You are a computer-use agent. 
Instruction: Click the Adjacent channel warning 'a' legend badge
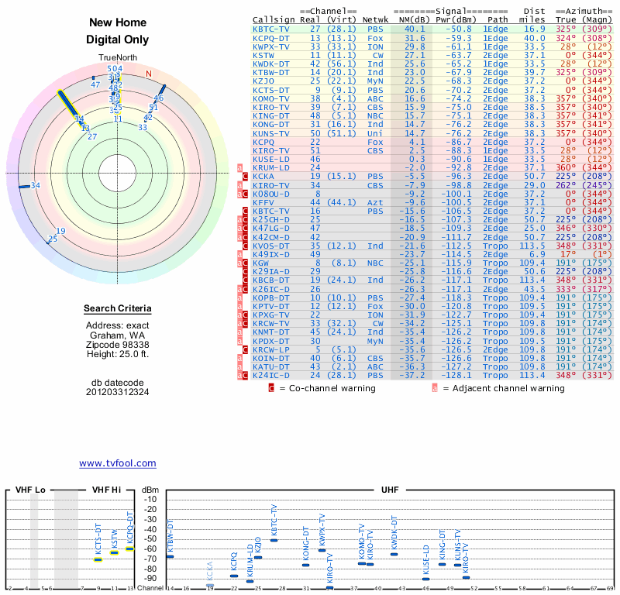click(x=435, y=388)
